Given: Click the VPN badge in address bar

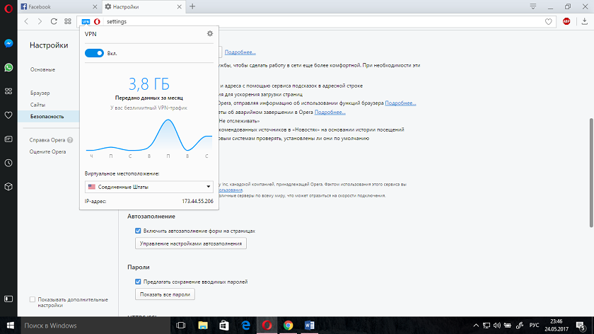Looking at the screenshot, I should click(86, 21).
